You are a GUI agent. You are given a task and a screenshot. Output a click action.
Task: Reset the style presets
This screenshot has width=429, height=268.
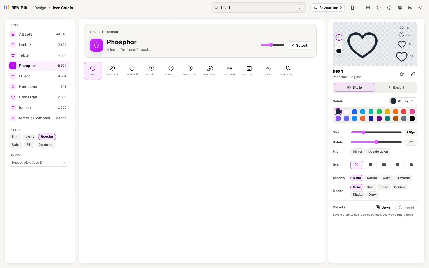406,207
